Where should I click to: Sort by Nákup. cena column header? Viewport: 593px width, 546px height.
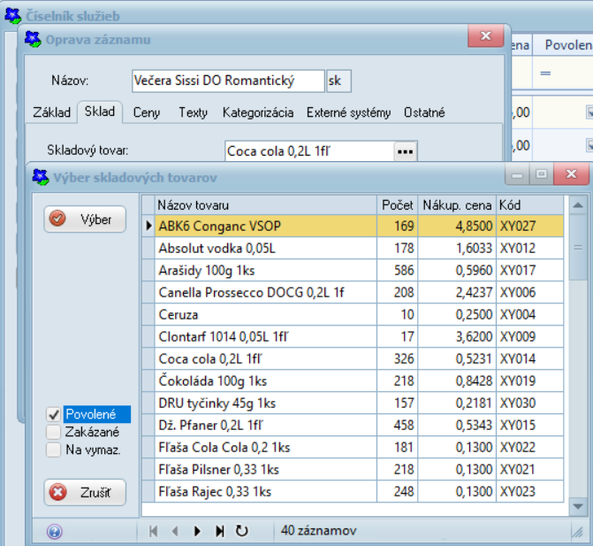(457, 205)
